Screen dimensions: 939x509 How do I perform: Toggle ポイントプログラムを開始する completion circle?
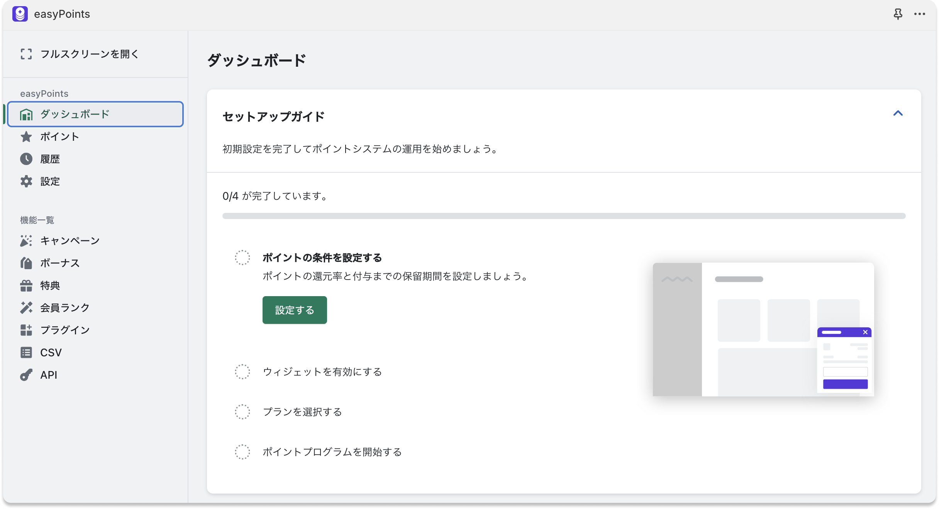pos(242,452)
